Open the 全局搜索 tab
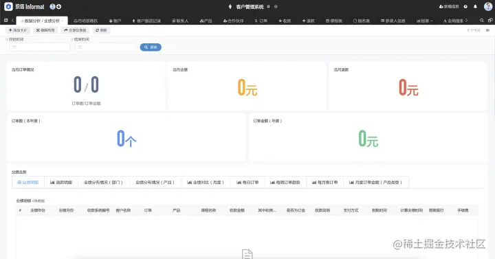 tap(454, 21)
